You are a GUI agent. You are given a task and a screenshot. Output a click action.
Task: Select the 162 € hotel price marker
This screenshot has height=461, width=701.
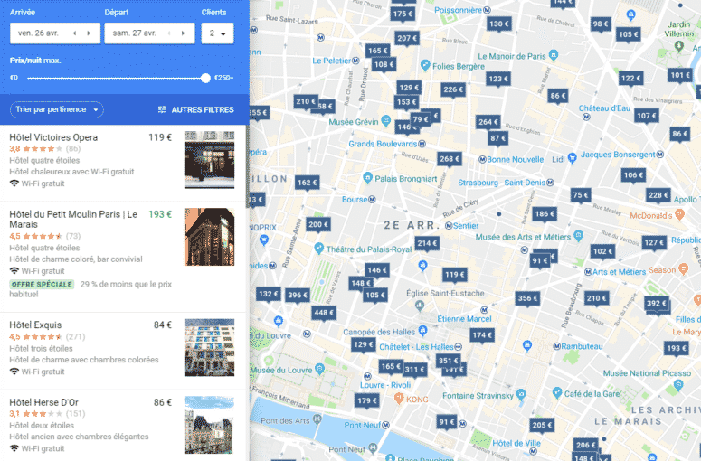pos(308,183)
